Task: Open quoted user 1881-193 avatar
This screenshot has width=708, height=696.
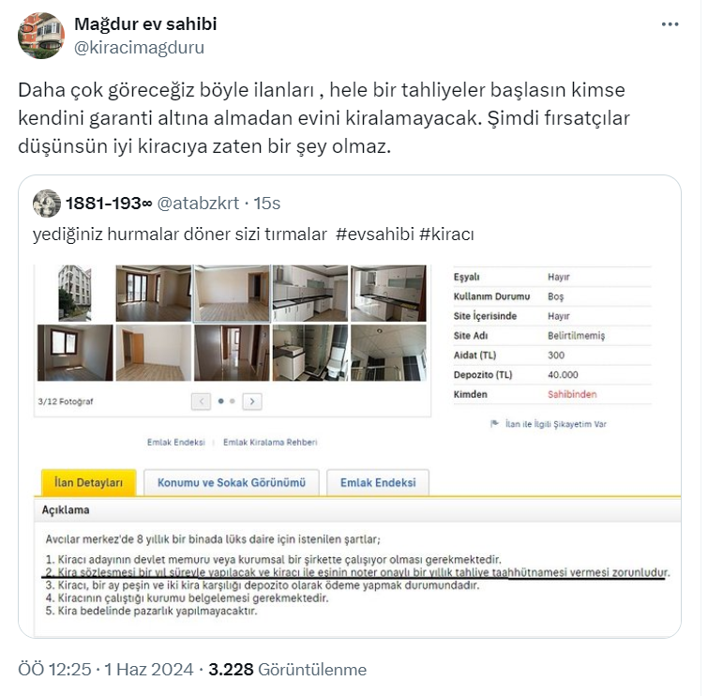Action: [x=47, y=204]
